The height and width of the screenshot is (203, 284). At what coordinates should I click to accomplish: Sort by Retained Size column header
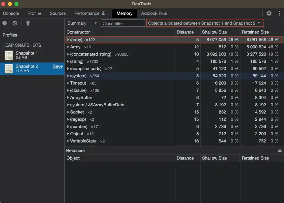[x=255, y=32]
